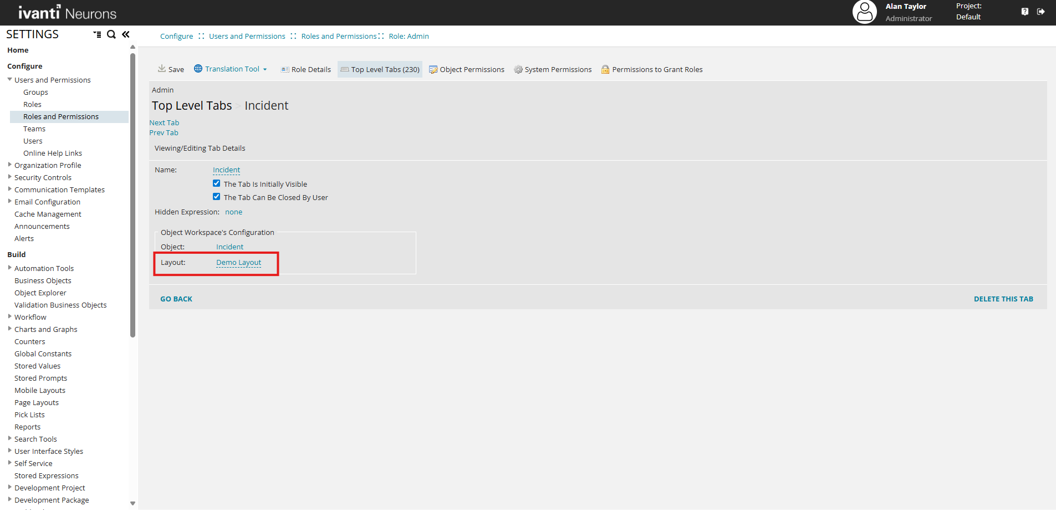Click the Translation Tool globe icon
1056x522 pixels.
click(198, 69)
